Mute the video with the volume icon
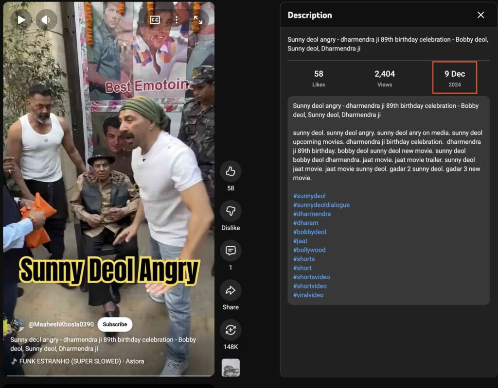This screenshot has width=498, height=388. (46, 20)
